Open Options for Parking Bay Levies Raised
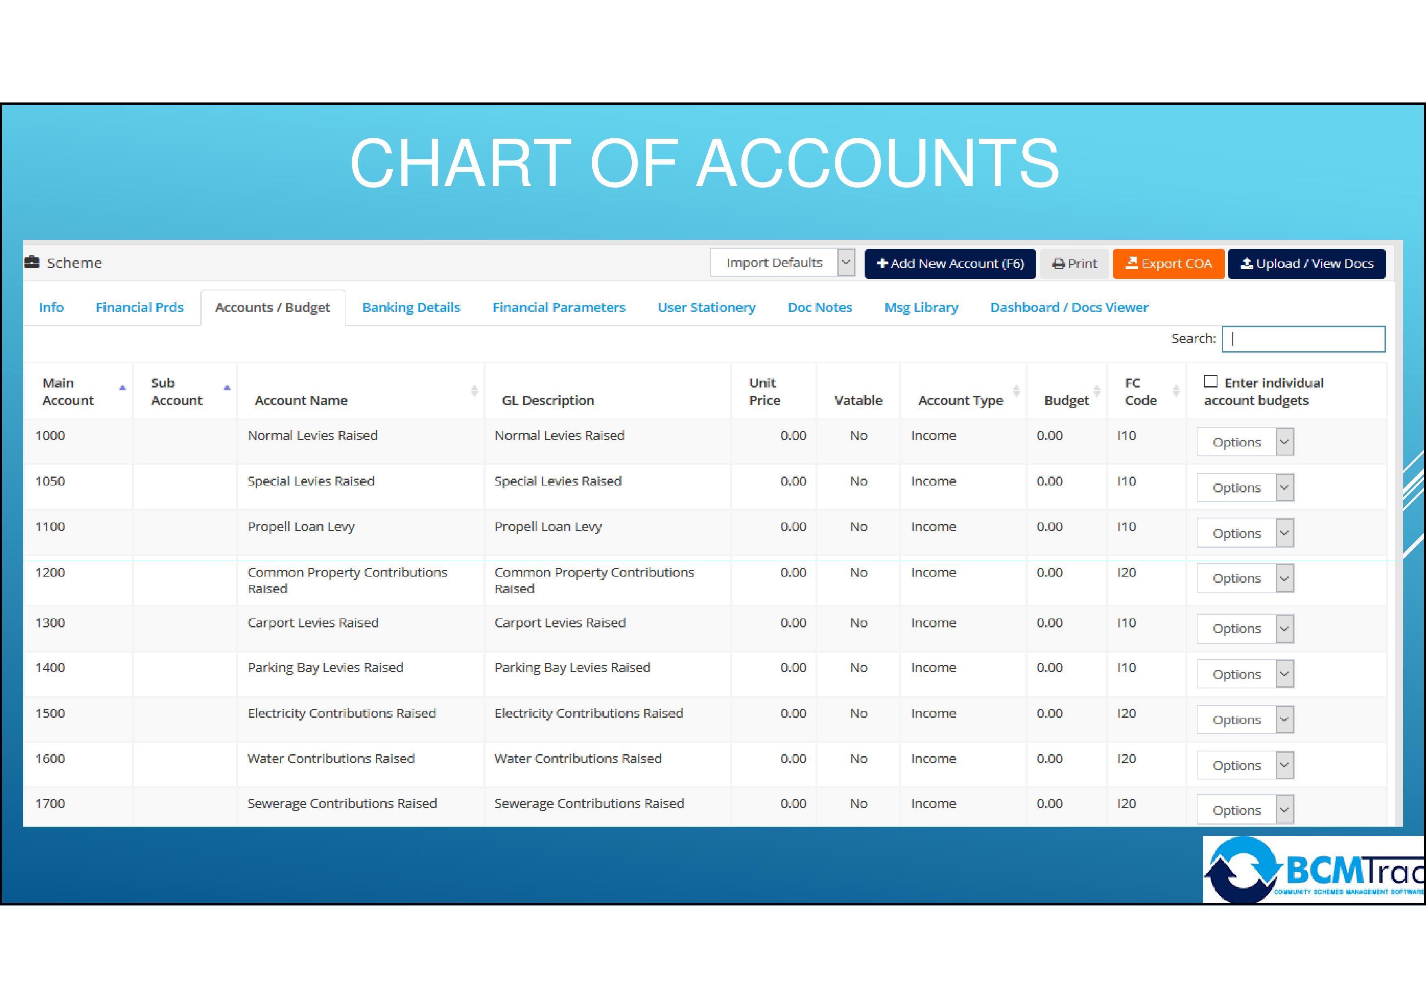The width and height of the screenshot is (1426, 1008). [x=1245, y=674]
